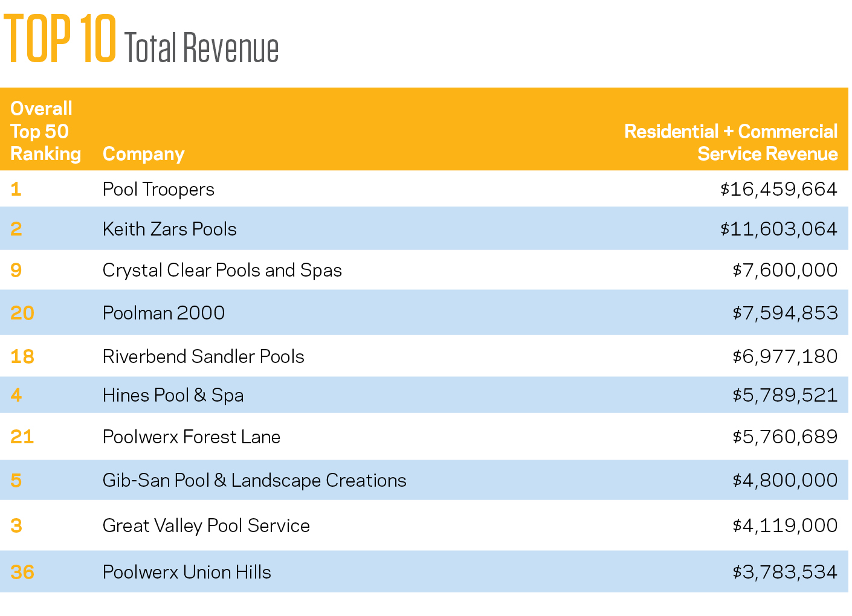852x616 pixels.
Task: Select the Hines Pool & Spa name
Action: point(173,396)
